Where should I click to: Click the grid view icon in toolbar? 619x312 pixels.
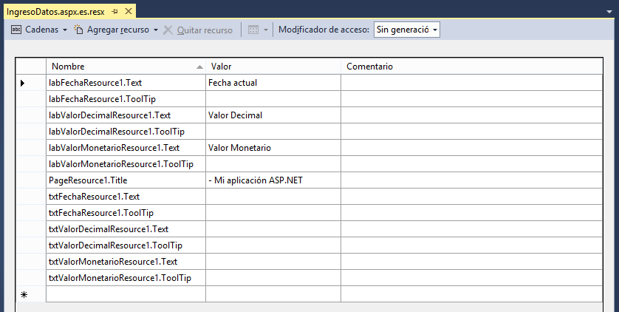point(253,30)
